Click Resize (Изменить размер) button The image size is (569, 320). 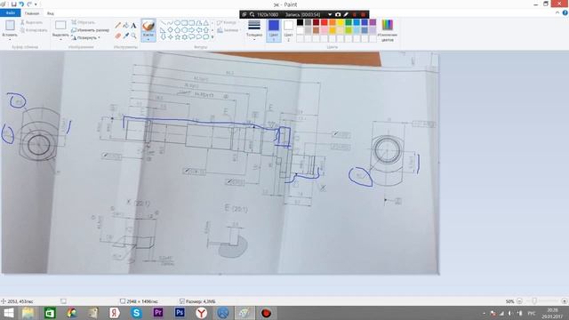91,30
